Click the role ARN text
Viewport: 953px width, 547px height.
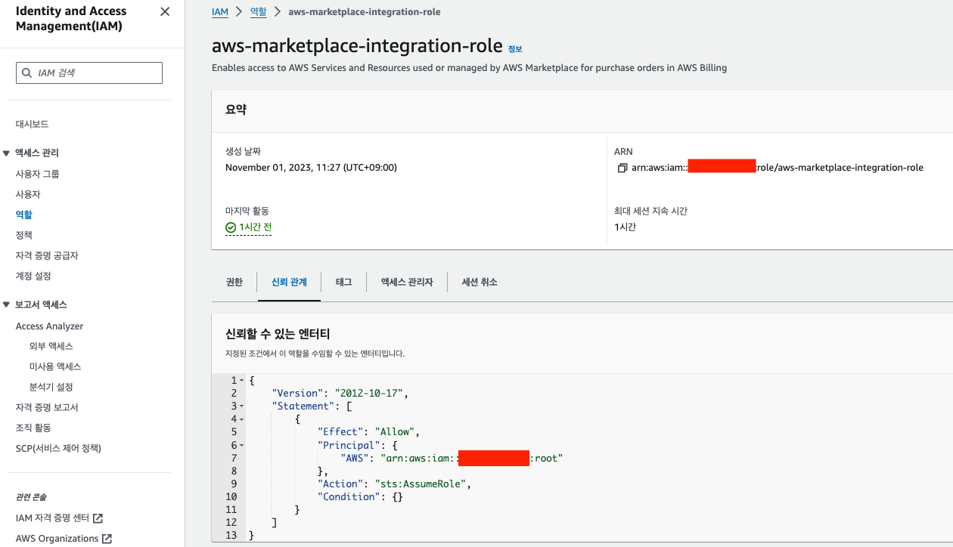click(778, 168)
